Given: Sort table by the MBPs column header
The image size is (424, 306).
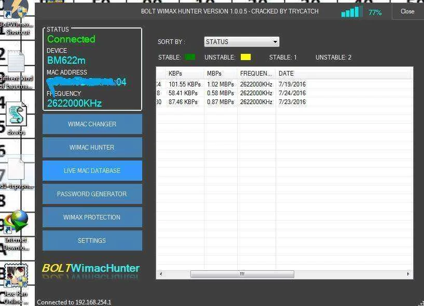Looking at the screenshot, I should [221, 74].
